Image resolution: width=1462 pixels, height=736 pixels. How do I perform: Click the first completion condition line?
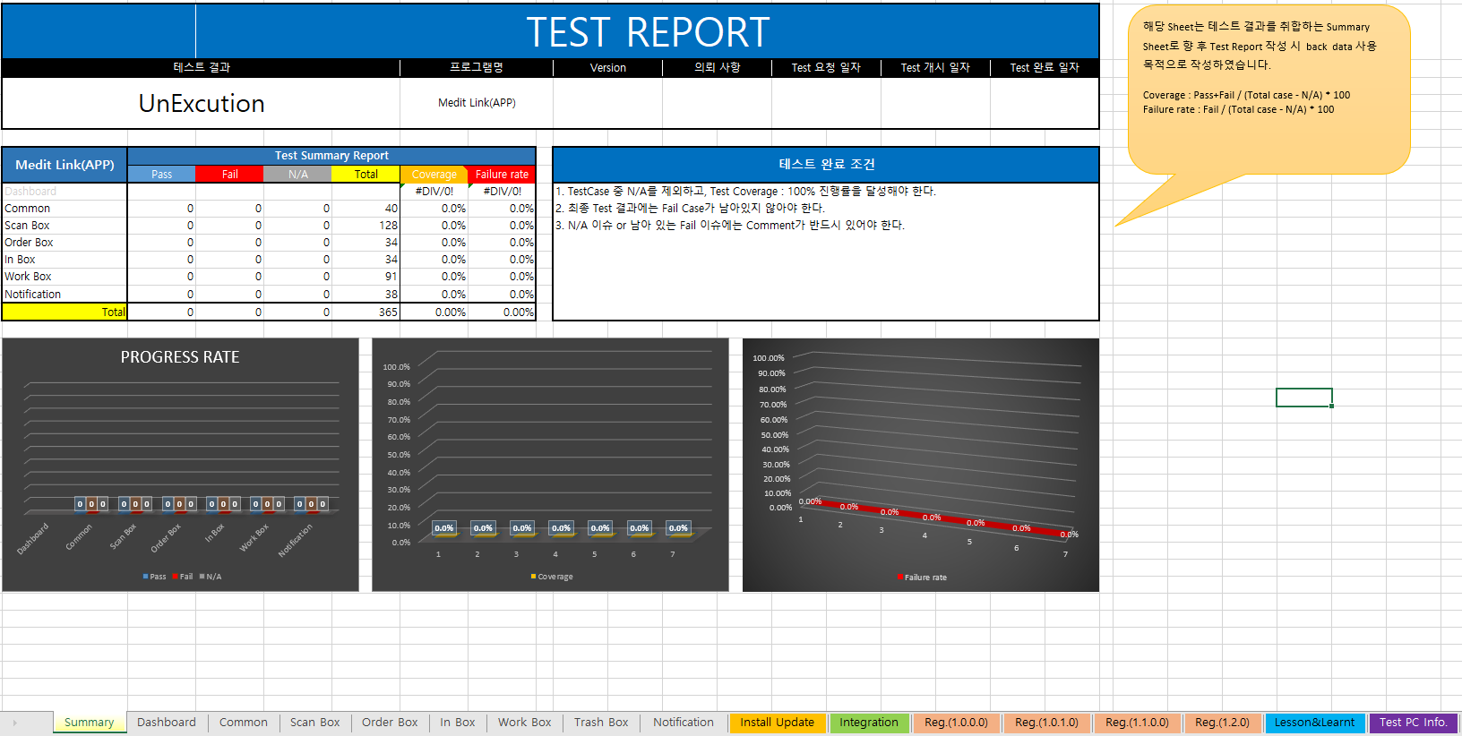[x=745, y=192]
